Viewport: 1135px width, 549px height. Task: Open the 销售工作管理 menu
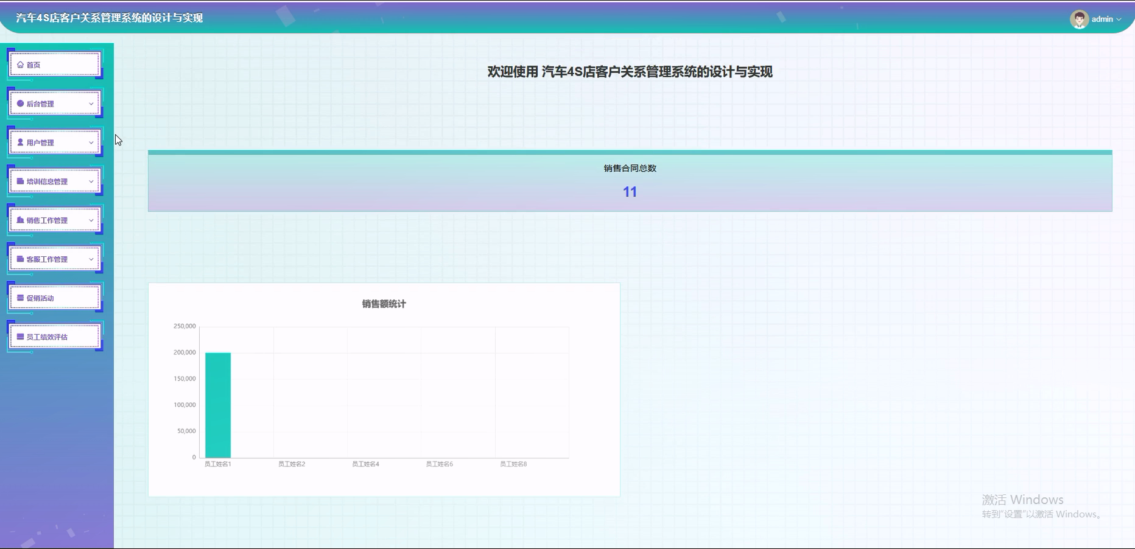[x=55, y=220]
